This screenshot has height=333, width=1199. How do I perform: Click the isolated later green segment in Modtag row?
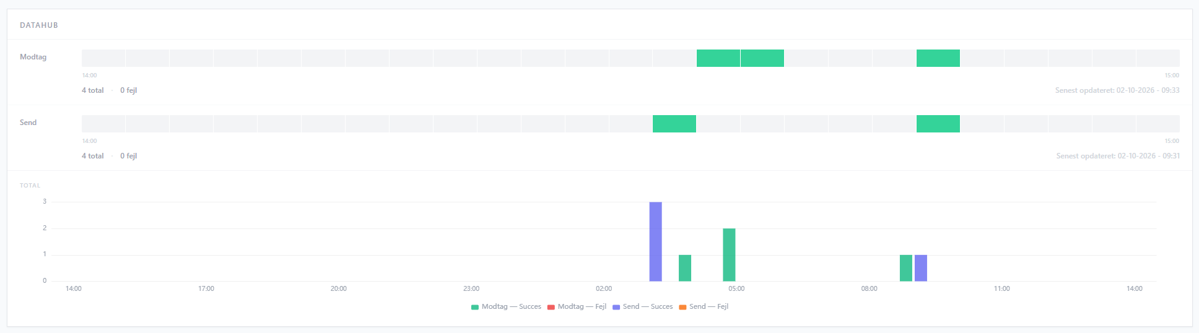tap(938, 58)
